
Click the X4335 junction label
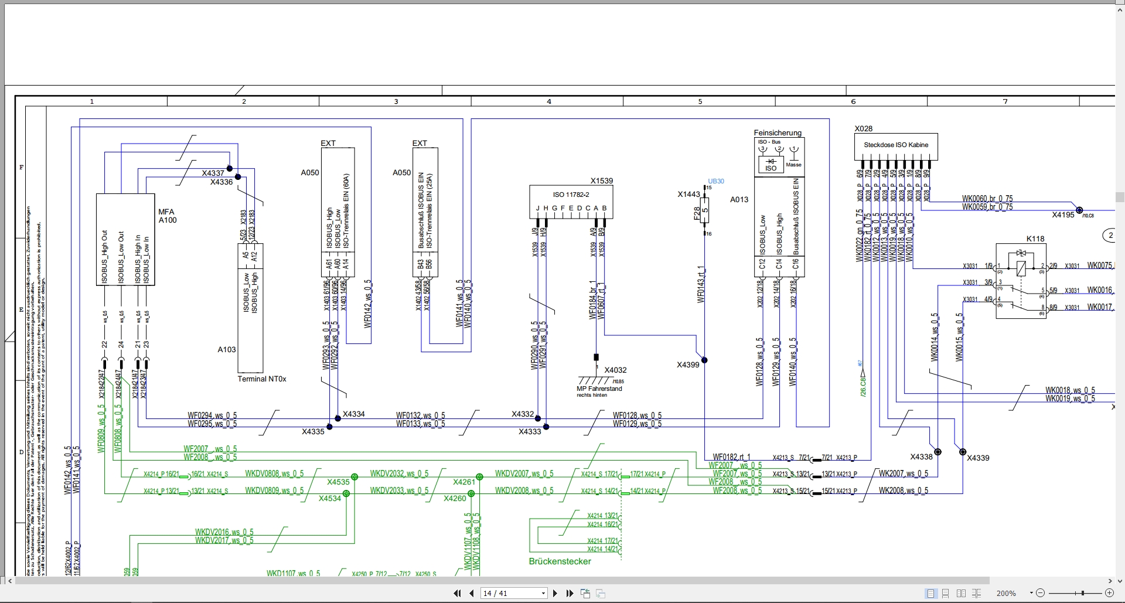[313, 431]
